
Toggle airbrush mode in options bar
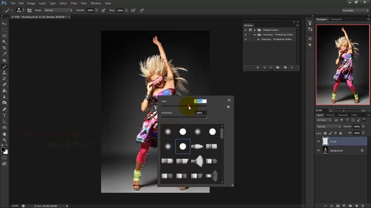[133, 10]
